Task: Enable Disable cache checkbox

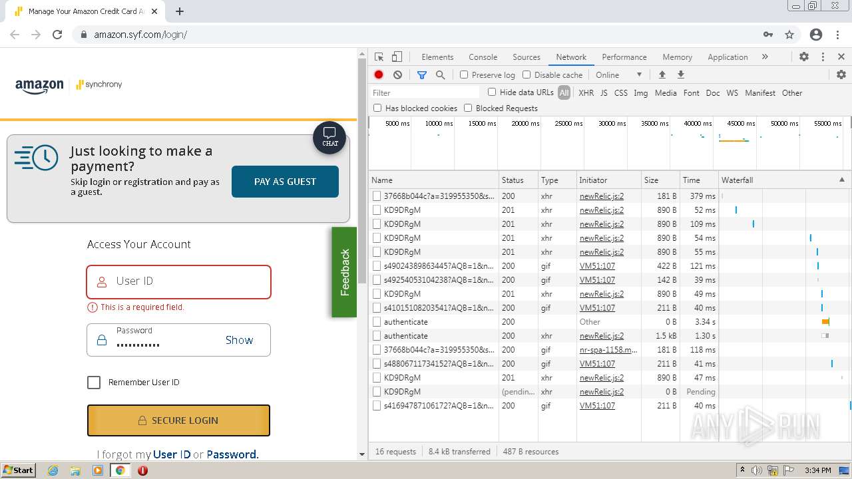Action: point(527,75)
